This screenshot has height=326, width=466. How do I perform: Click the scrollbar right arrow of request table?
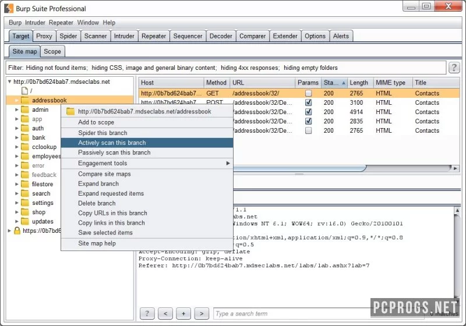(x=455, y=168)
